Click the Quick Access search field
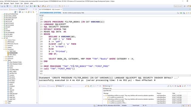 (178, 6)
